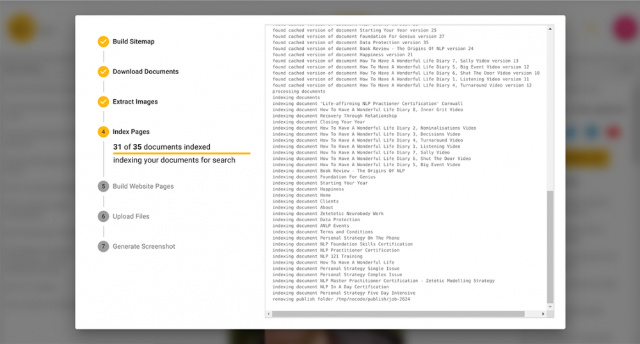Click the step 7 number circle
The width and height of the screenshot is (640, 344).
point(103,246)
